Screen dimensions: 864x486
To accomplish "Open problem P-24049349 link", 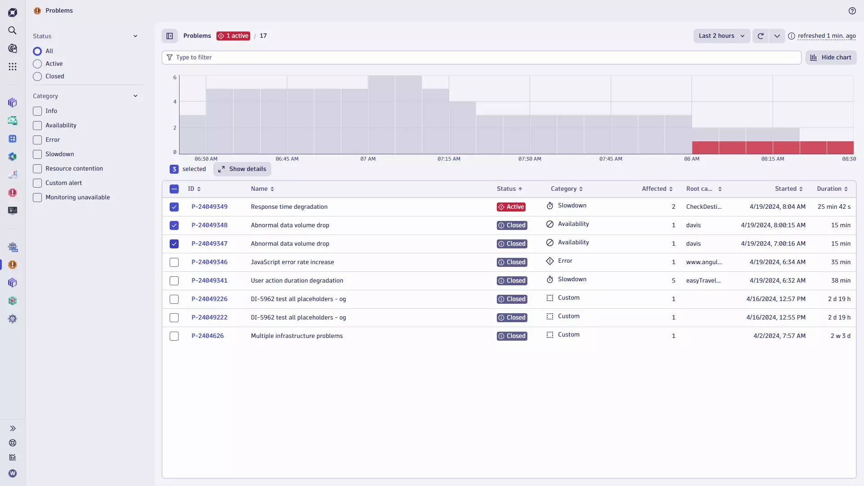I will pos(209,207).
